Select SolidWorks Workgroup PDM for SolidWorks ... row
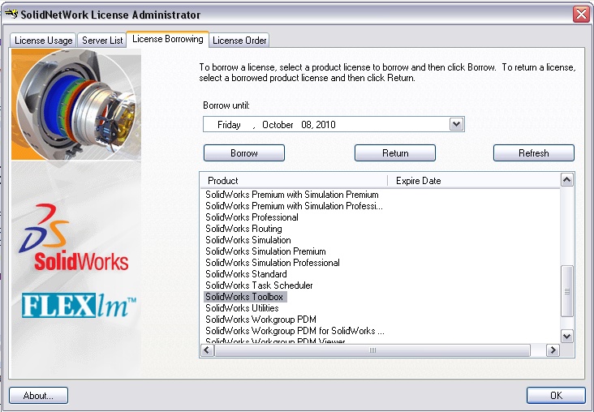The image size is (594, 412). 295,331
